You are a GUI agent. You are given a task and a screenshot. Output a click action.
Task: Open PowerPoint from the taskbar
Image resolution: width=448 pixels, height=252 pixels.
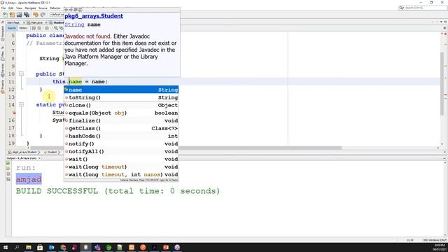coord(166,247)
